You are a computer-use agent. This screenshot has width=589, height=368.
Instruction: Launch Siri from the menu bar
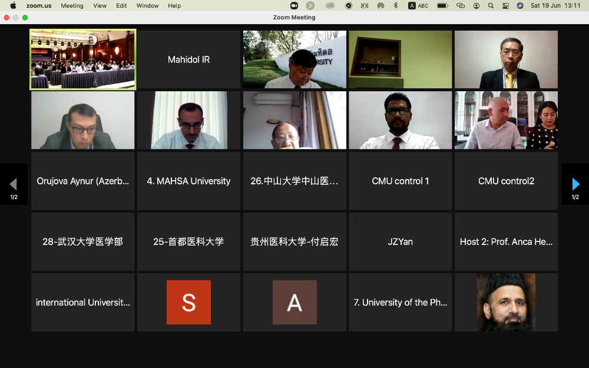(x=520, y=5)
